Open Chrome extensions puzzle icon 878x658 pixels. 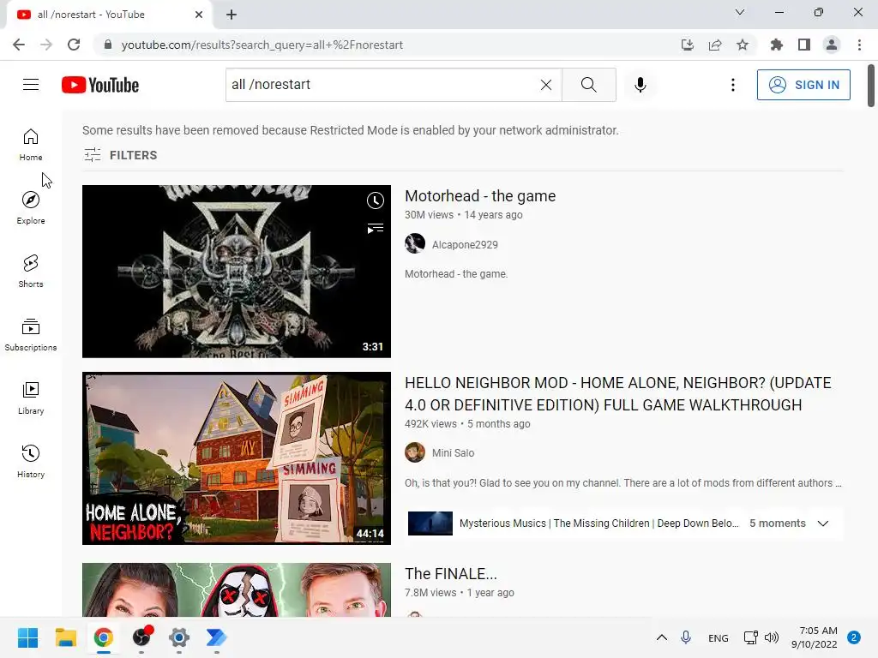(776, 45)
